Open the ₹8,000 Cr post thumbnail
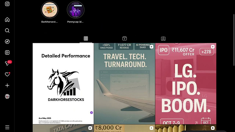The width and height of the screenshot is (235, 132). (x=124, y=128)
